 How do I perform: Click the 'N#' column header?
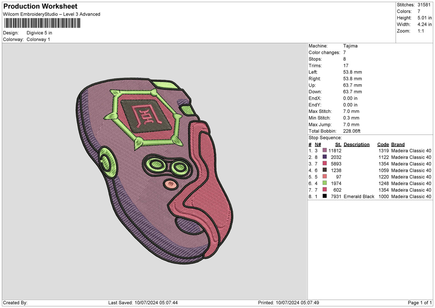click(318, 145)
